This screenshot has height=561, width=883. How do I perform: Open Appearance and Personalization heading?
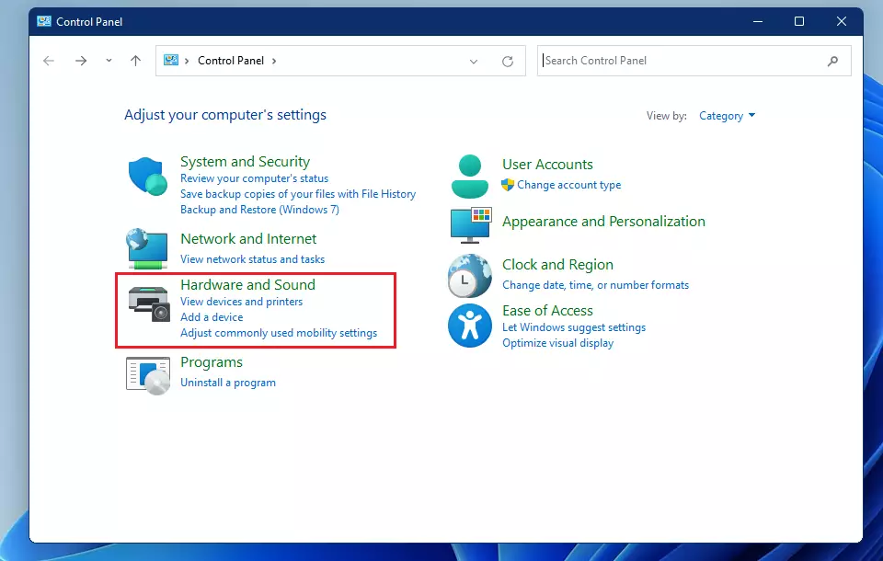[x=603, y=222]
